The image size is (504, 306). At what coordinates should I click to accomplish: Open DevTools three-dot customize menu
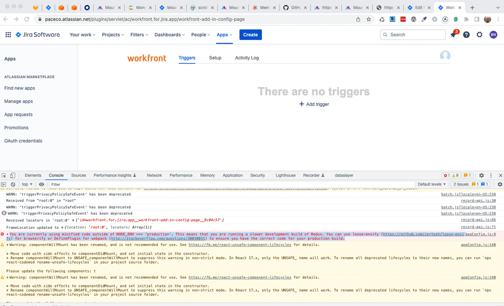pos(491,175)
